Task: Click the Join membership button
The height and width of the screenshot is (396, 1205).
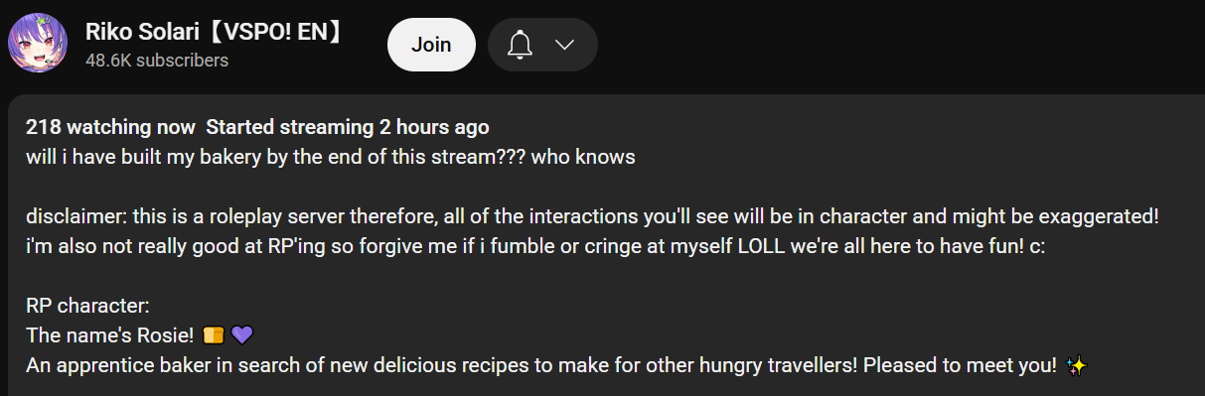Action: 431,45
